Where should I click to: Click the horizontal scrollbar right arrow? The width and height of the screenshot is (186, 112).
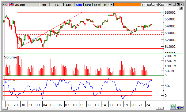[x=161, y=108]
